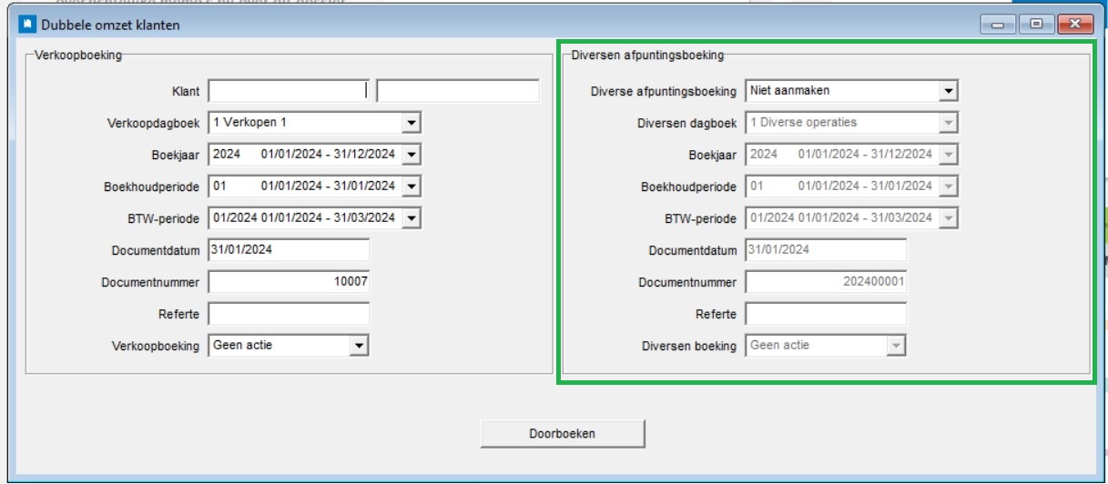Open Diverse afpuntingsboeking dropdown Niet aanmaken
The image size is (1108, 484).
[949, 91]
